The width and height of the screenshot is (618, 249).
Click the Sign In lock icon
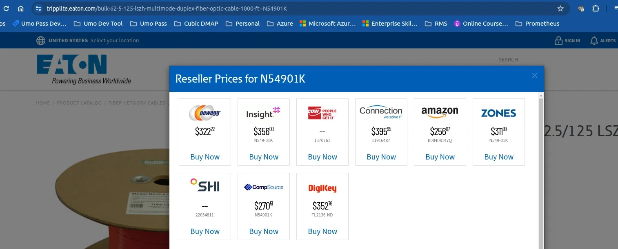point(558,40)
